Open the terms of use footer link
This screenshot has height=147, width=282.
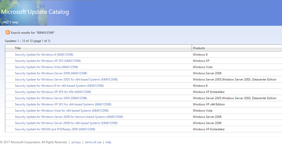93,142
